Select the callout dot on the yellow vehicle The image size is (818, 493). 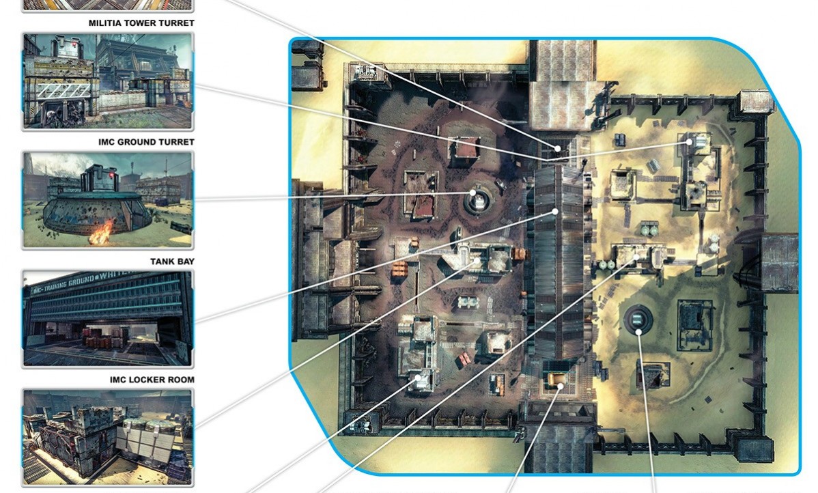pyautogui.click(x=560, y=386)
